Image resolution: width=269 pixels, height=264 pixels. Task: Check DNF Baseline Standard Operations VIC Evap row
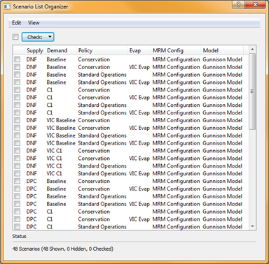coord(18,82)
